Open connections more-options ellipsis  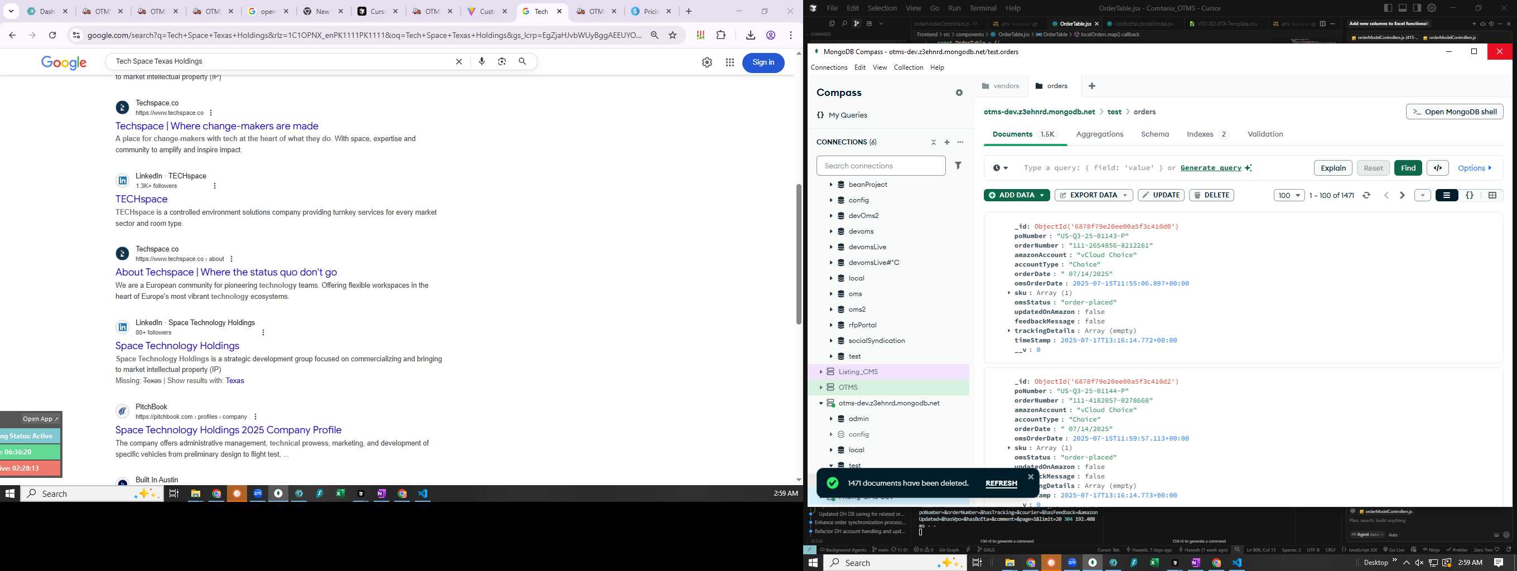pyautogui.click(x=960, y=142)
